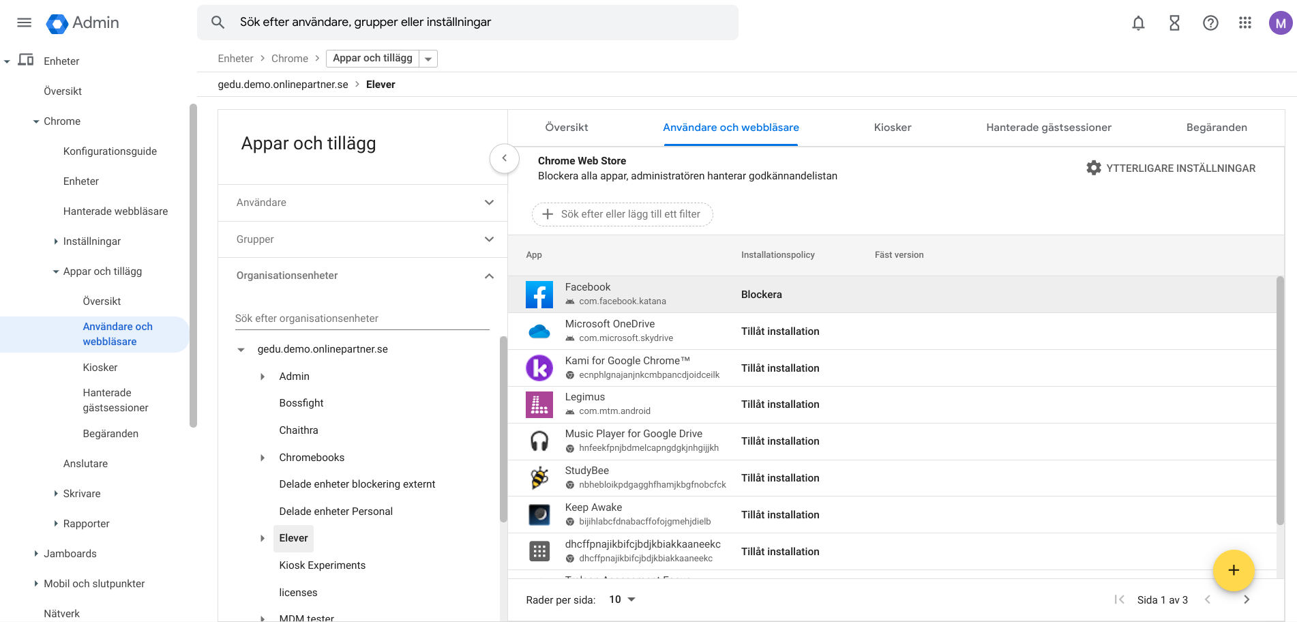Jump to the first page arrow
The width and height of the screenshot is (1297, 622).
tap(1119, 599)
